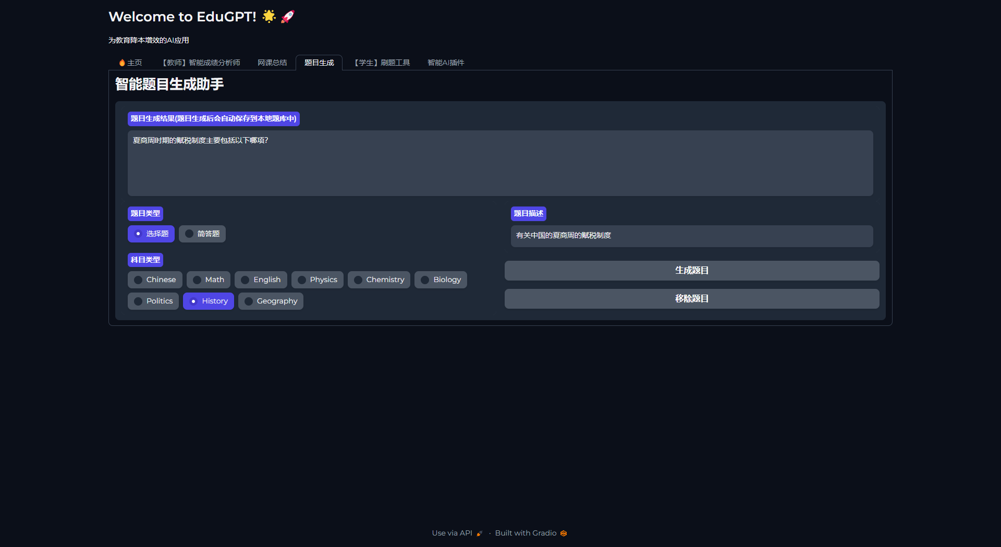Open the Built with Gradio link
This screenshot has width=1001, height=547.
526,533
